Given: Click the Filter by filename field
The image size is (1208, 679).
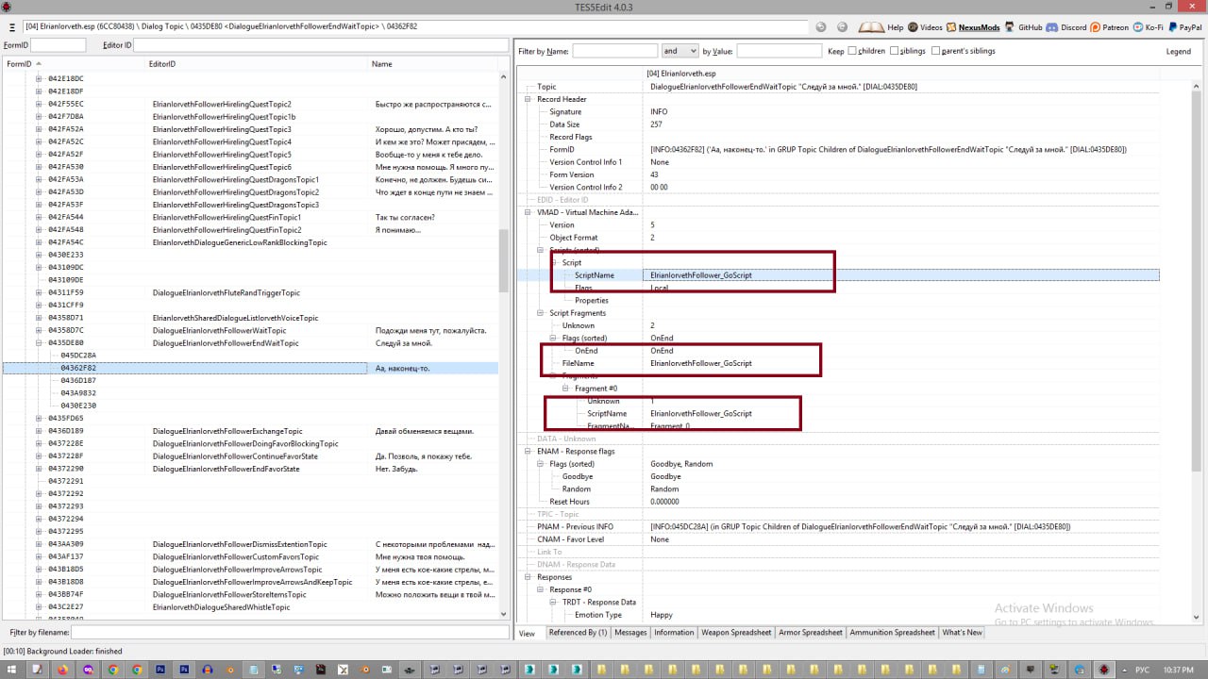Looking at the screenshot, I should tap(290, 632).
